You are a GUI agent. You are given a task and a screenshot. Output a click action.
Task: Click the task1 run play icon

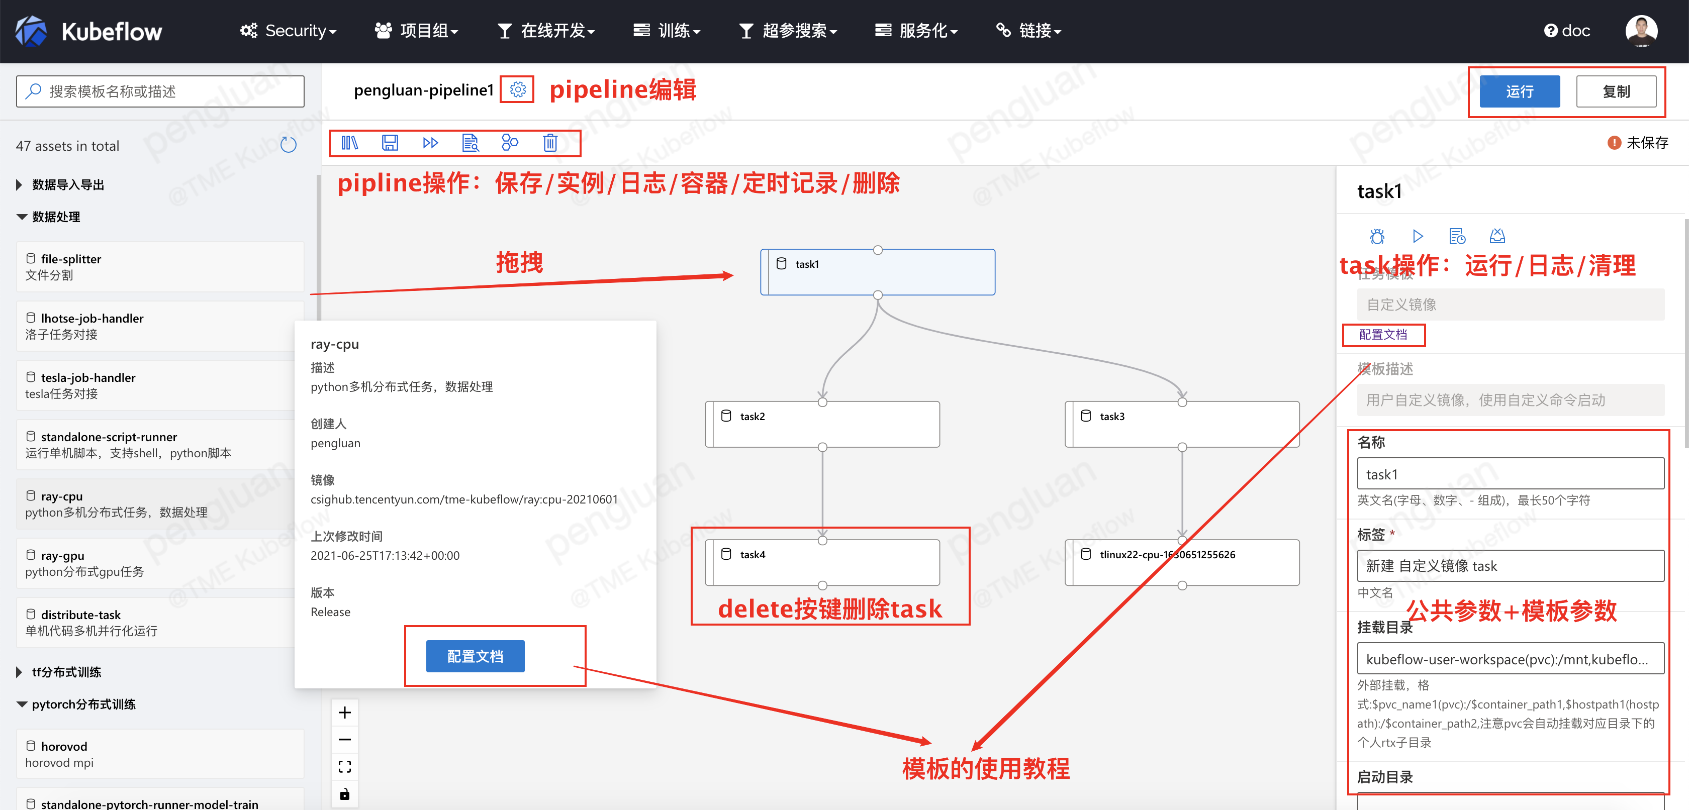point(1418,236)
